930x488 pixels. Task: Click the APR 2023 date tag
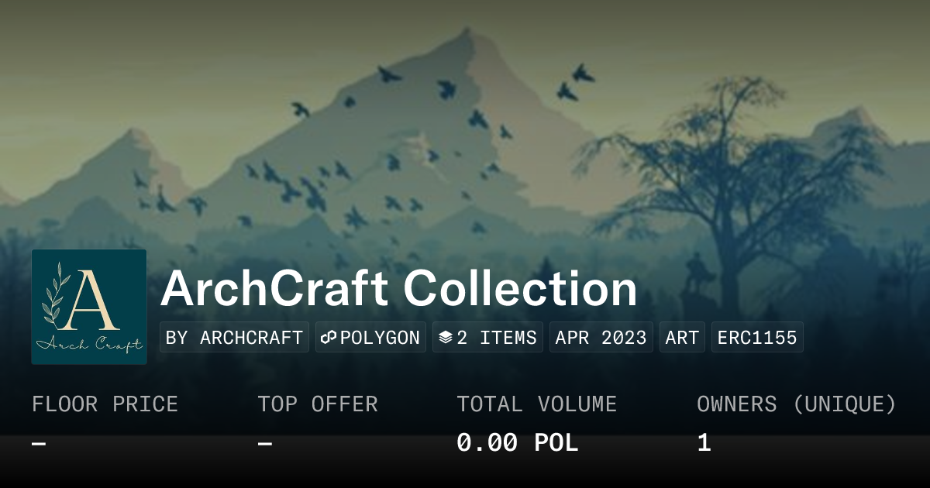point(601,338)
